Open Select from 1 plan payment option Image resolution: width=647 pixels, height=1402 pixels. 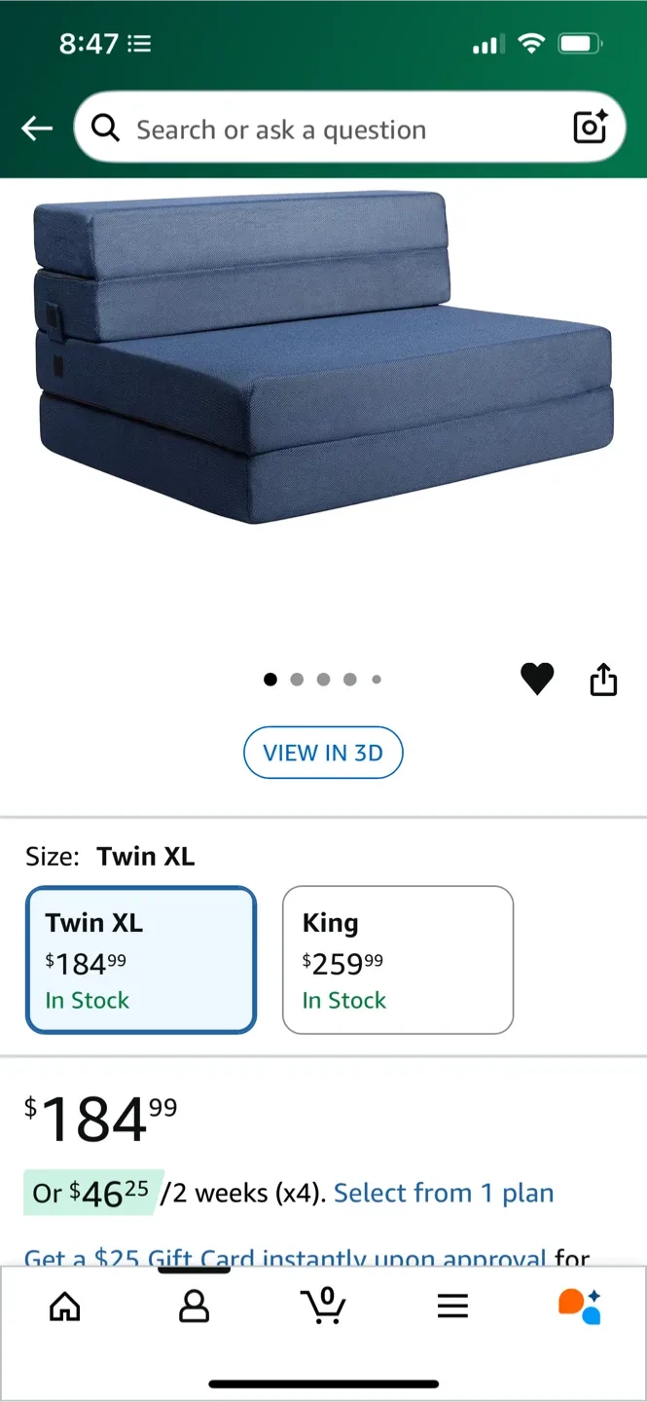(444, 1192)
